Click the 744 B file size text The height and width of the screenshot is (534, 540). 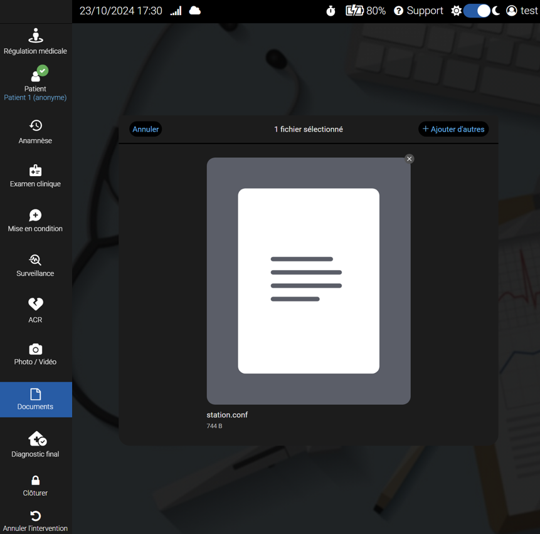click(214, 426)
